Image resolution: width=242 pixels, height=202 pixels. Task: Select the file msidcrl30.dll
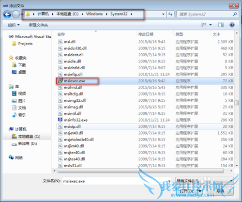click(145, 48)
